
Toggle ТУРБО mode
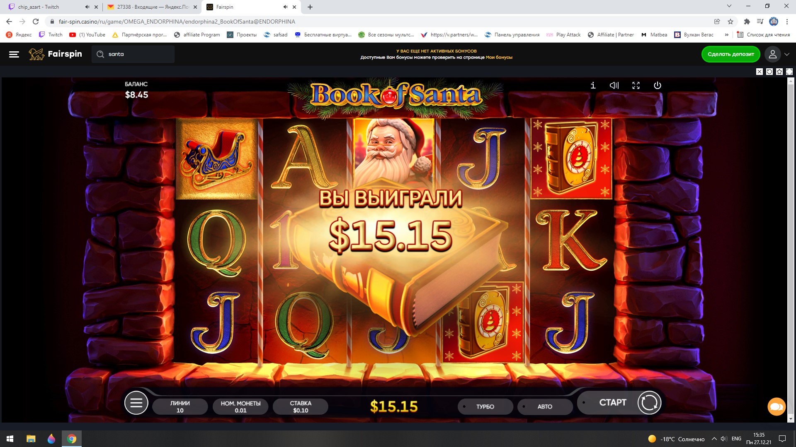click(485, 406)
